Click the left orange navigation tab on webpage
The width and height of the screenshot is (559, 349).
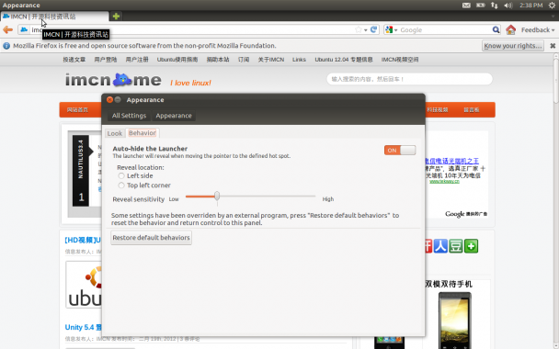pos(78,109)
